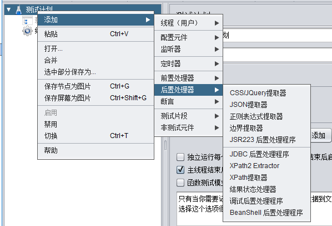332x226 pixels.
Task: Expand 前置处理器 submenu
Action: (188, 78)
